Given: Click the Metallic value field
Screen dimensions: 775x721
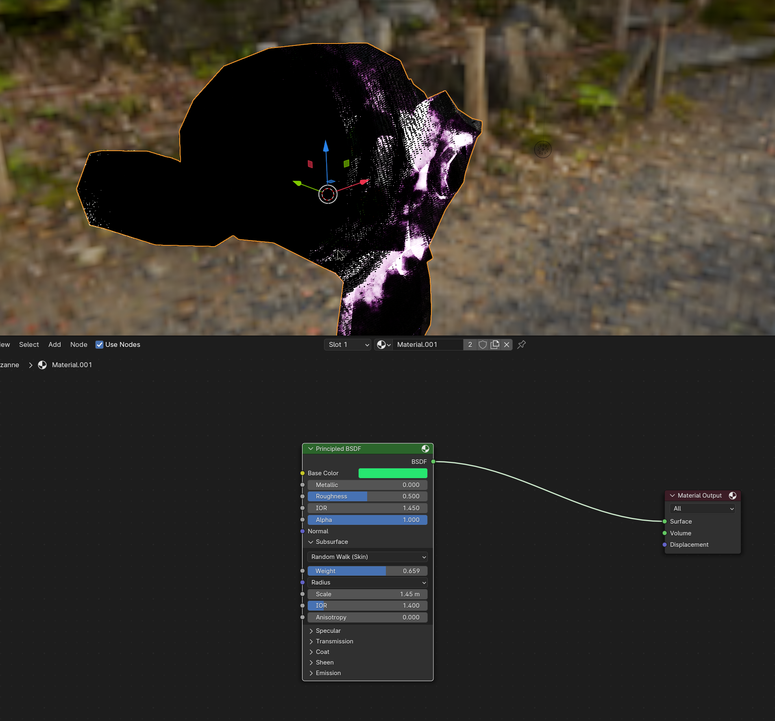Looking at the screenshot, I should 368,485.
